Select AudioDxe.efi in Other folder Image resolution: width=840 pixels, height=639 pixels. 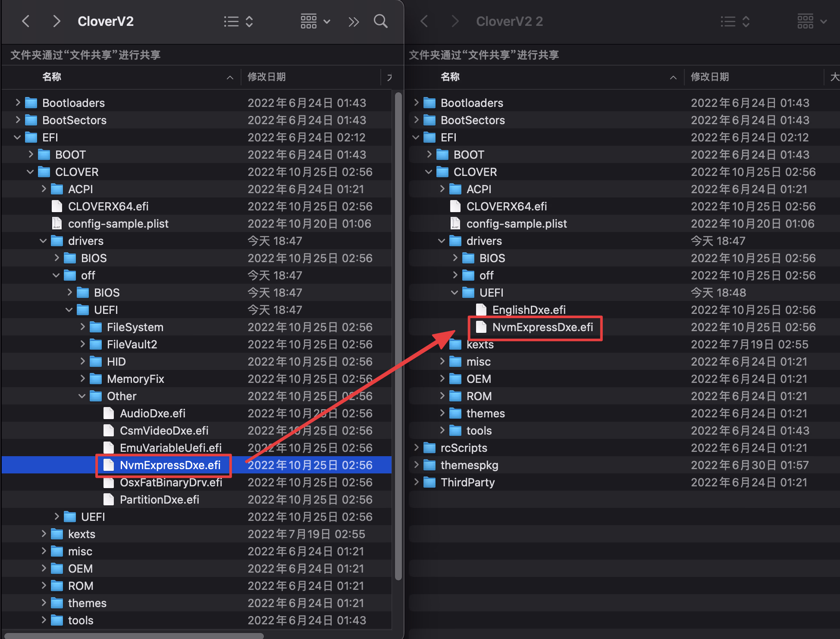(152, 413)
